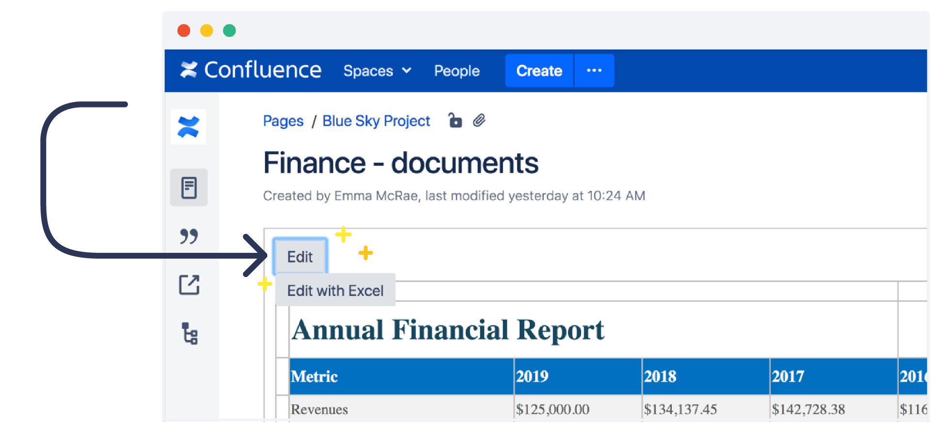Open the Blog quotes icon in sidebar
Viewport: 939px width, 433px height.
pos(189,236)
